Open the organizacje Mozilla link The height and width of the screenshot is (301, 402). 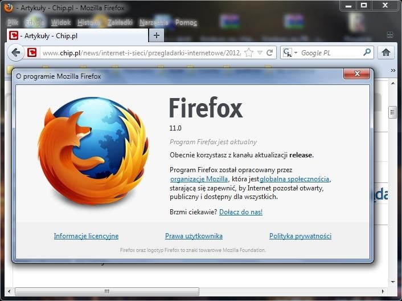(x=199, y=179)
